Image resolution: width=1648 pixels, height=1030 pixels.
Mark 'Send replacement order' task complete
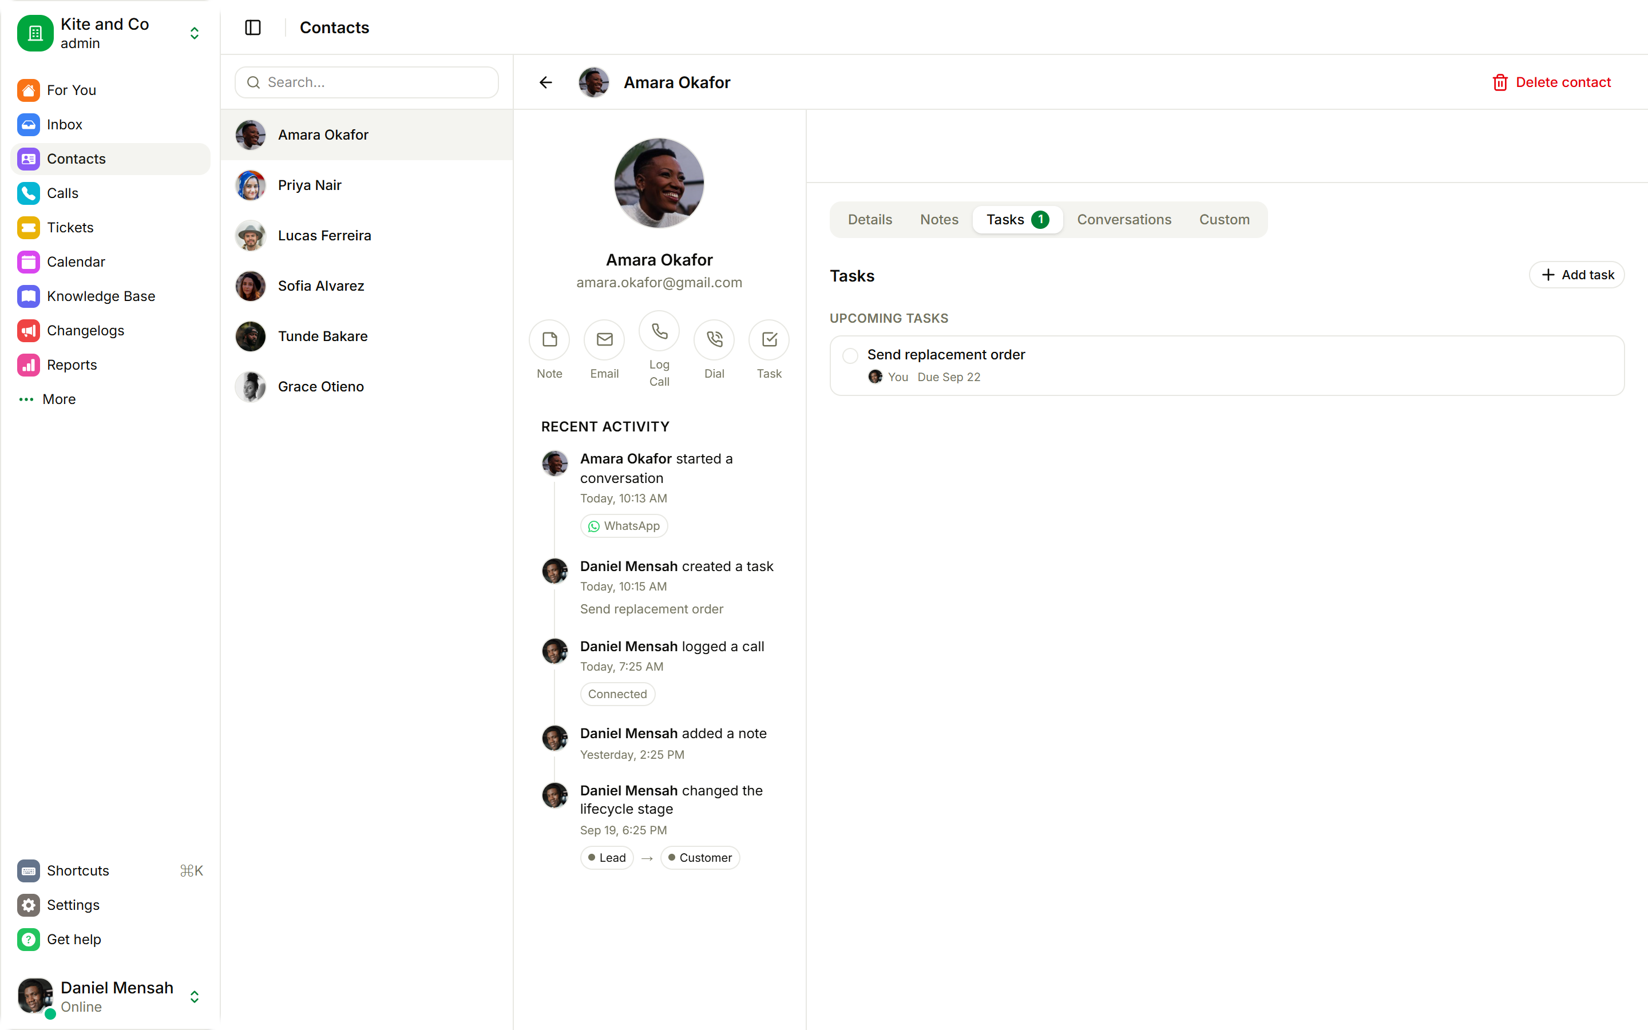pyautogui.click(x=850, y=355)
